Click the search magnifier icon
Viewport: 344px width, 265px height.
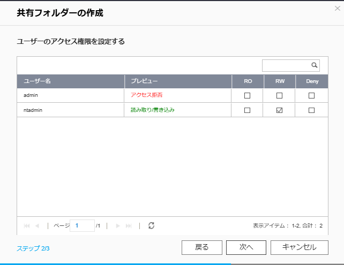tap(314, 65)
